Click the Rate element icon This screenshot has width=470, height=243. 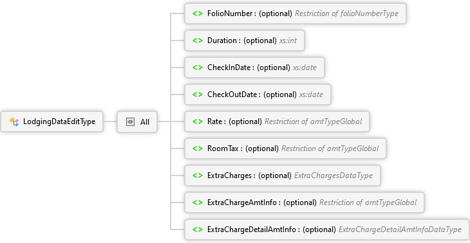[198, 122]
